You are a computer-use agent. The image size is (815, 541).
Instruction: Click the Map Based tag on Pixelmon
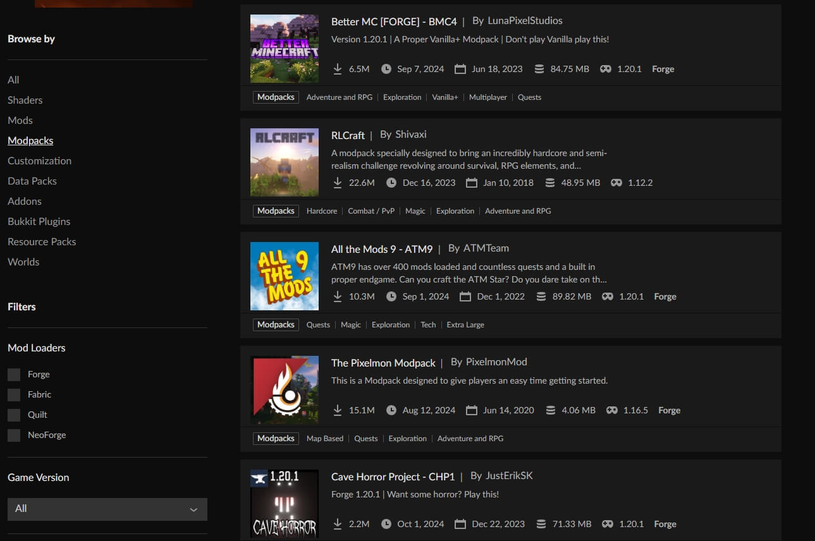coord(325,439)
